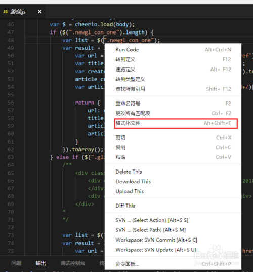
Task: Select 剪切 cut entry
Action: tap(173, 138)
